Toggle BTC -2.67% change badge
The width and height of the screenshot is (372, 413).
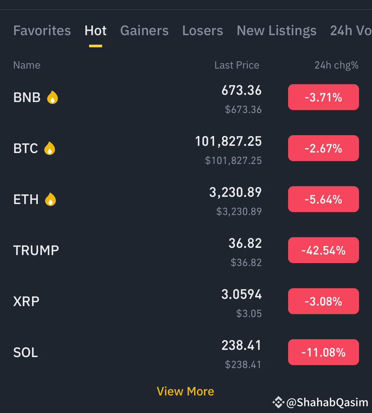pyautogui.click(x=323, y=148)
